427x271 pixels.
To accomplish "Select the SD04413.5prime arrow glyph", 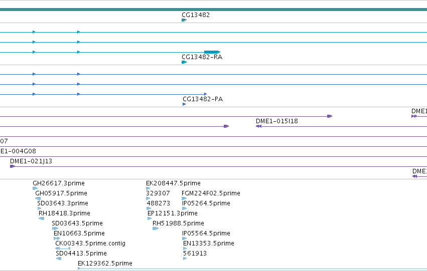I will click(59, 258).
